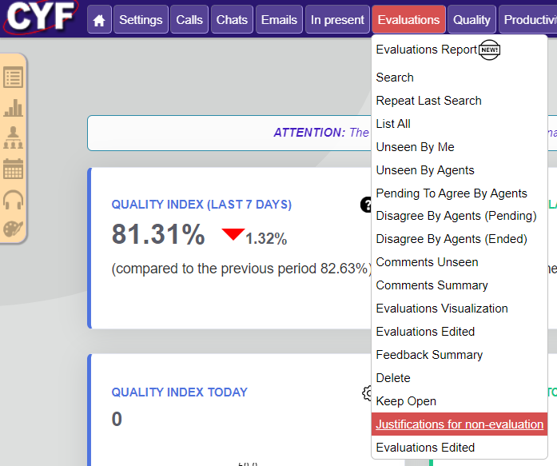Click the Quality Index help question mark
Screen dimensions: 557x466
367,205
